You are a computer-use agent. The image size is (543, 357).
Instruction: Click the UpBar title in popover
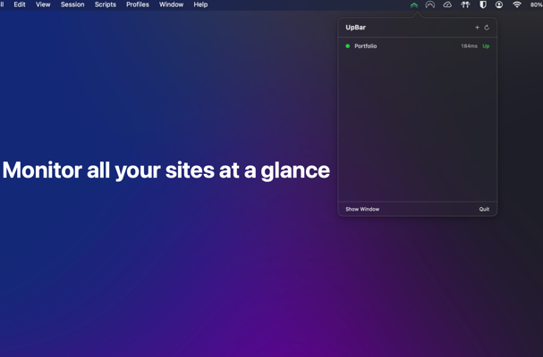(356, 28)
